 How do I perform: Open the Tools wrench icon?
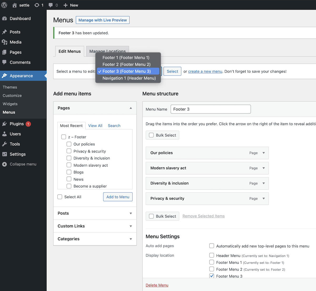click(x=4, y=144)
